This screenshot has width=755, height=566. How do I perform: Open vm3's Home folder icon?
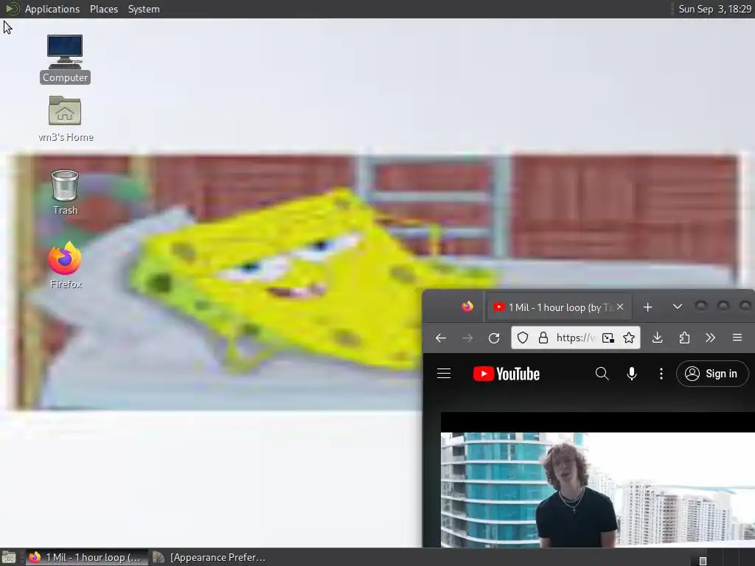point(65,119)
